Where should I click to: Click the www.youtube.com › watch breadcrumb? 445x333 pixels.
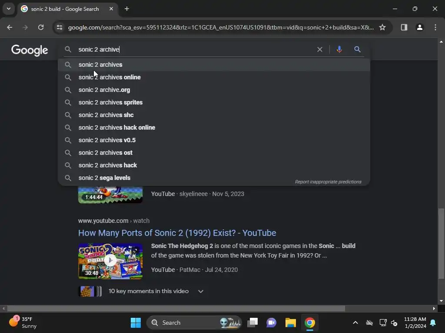pyautogui.click(x=114, y=221)
